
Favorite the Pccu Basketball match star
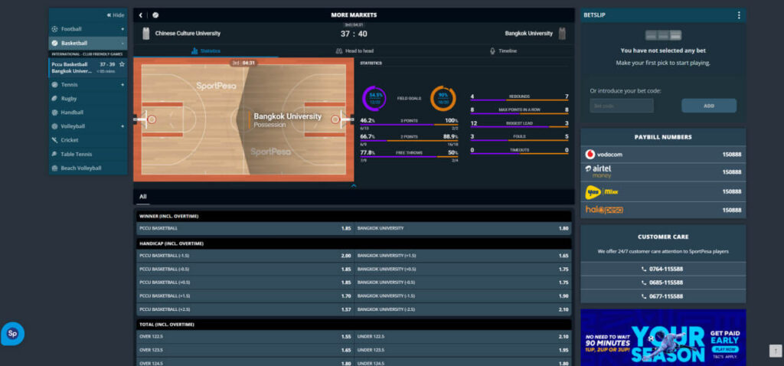pos(122,64)
